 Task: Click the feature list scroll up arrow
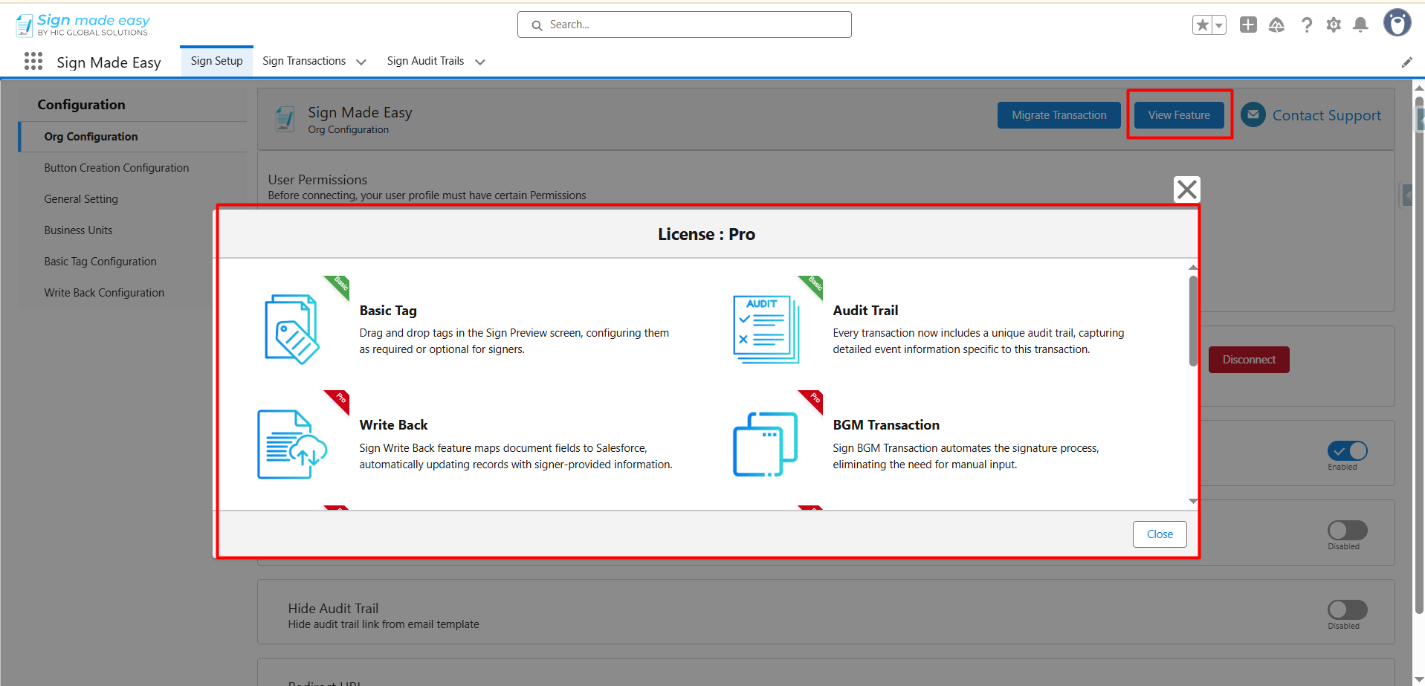point(1193,267)
